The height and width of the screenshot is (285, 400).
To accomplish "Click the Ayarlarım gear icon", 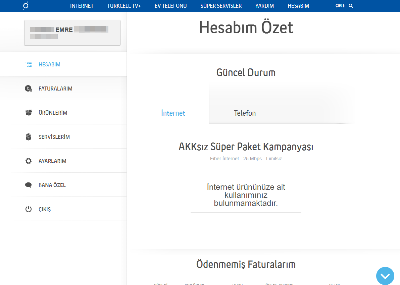I will pyautogui.click(x=29, y=161).
